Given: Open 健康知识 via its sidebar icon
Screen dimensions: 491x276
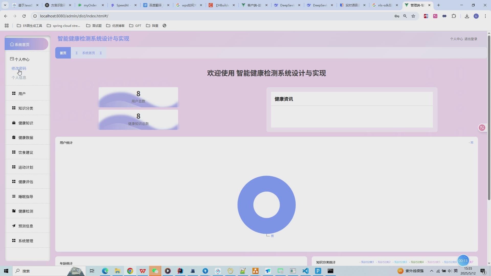Looking at the screenshot, I should pos(14,123).
